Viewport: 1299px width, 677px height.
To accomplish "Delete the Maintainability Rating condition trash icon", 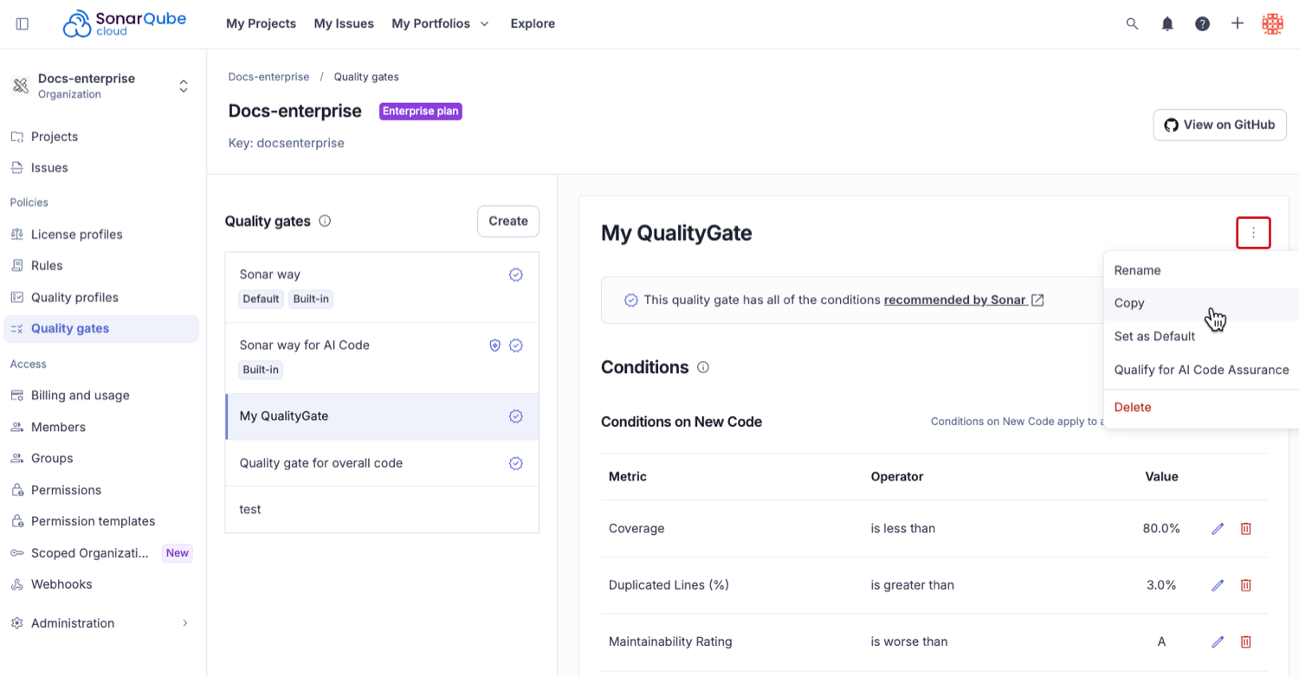I will click(x=1246, y=642).
